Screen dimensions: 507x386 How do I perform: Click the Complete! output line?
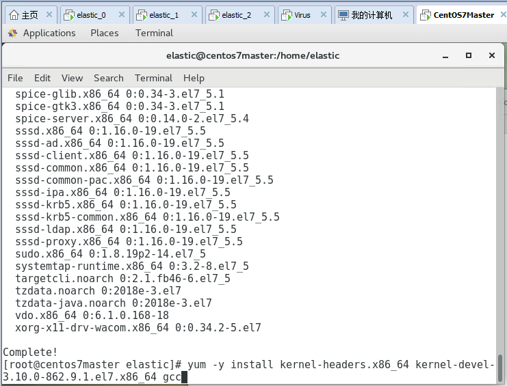30,352
